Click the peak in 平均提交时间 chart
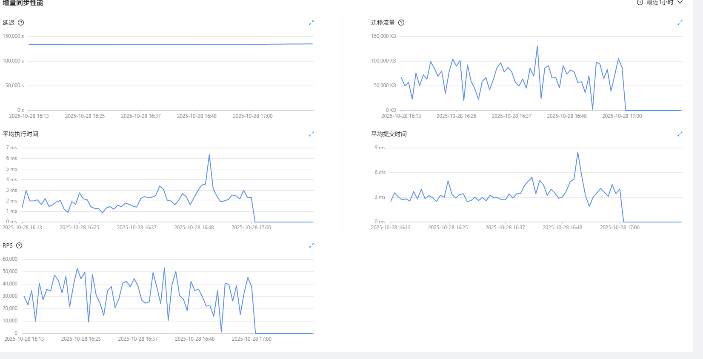Screen dimensions: 703x359 tap(577, 152)
